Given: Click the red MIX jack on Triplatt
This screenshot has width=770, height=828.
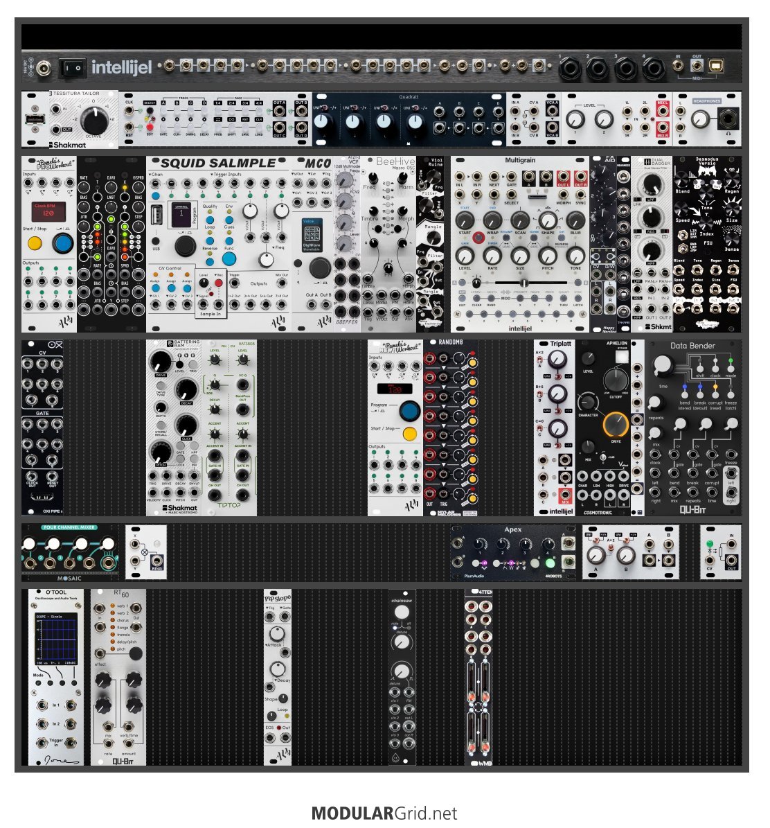Looking at the screenshot, I should click(565, 496).
